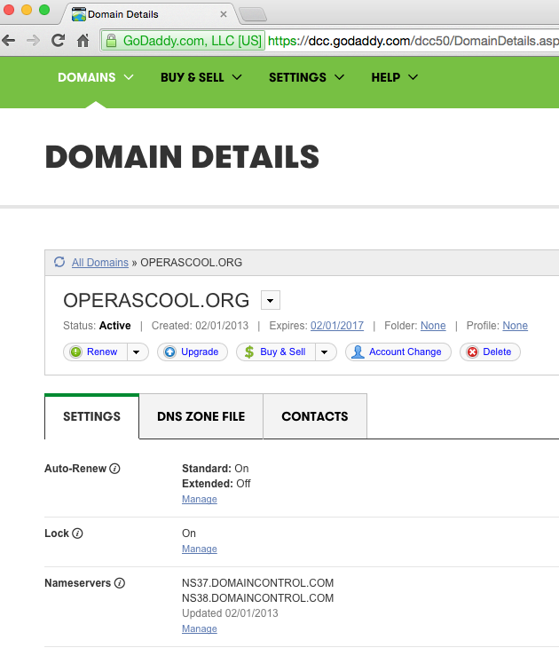Open the Domains navigation menu
The height and width of the screenshot is (648, 559).
[95, 77]
